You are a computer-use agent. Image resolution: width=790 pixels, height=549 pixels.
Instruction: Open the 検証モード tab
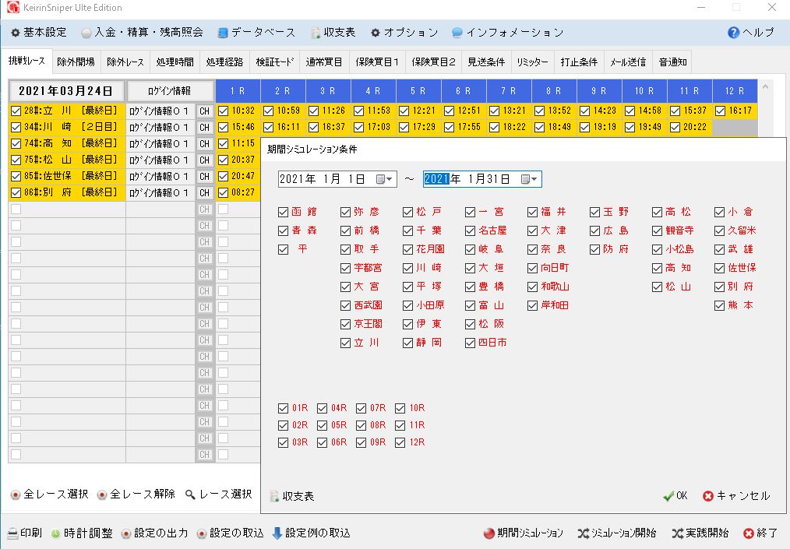click(x=274, y=62)
